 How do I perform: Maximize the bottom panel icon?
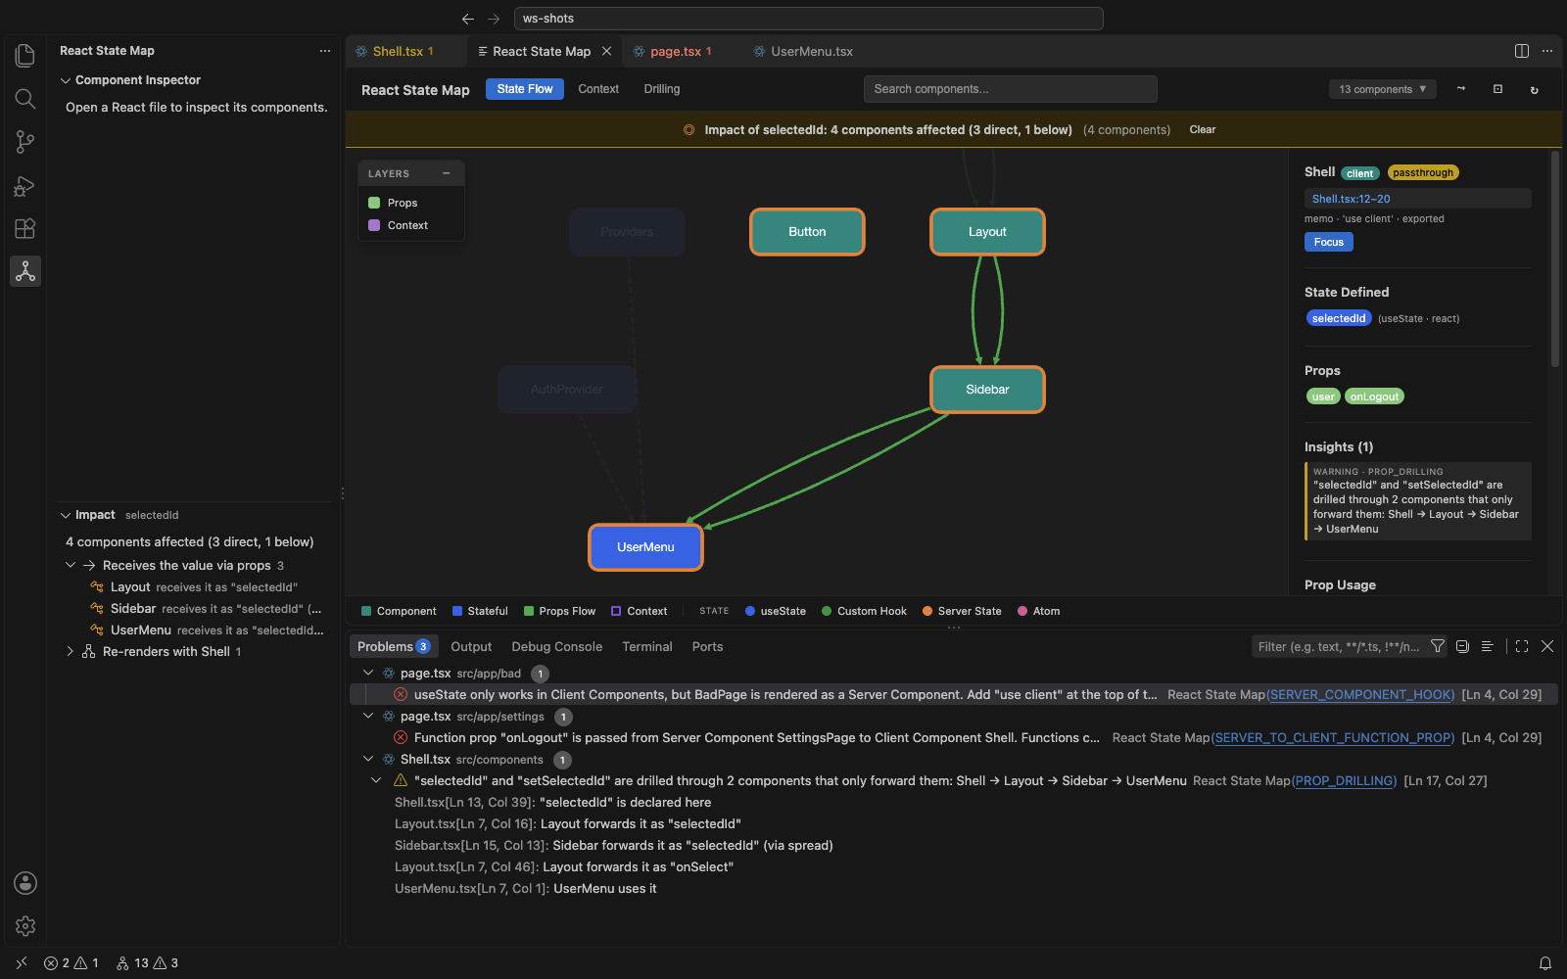(x=1522, y=646)
